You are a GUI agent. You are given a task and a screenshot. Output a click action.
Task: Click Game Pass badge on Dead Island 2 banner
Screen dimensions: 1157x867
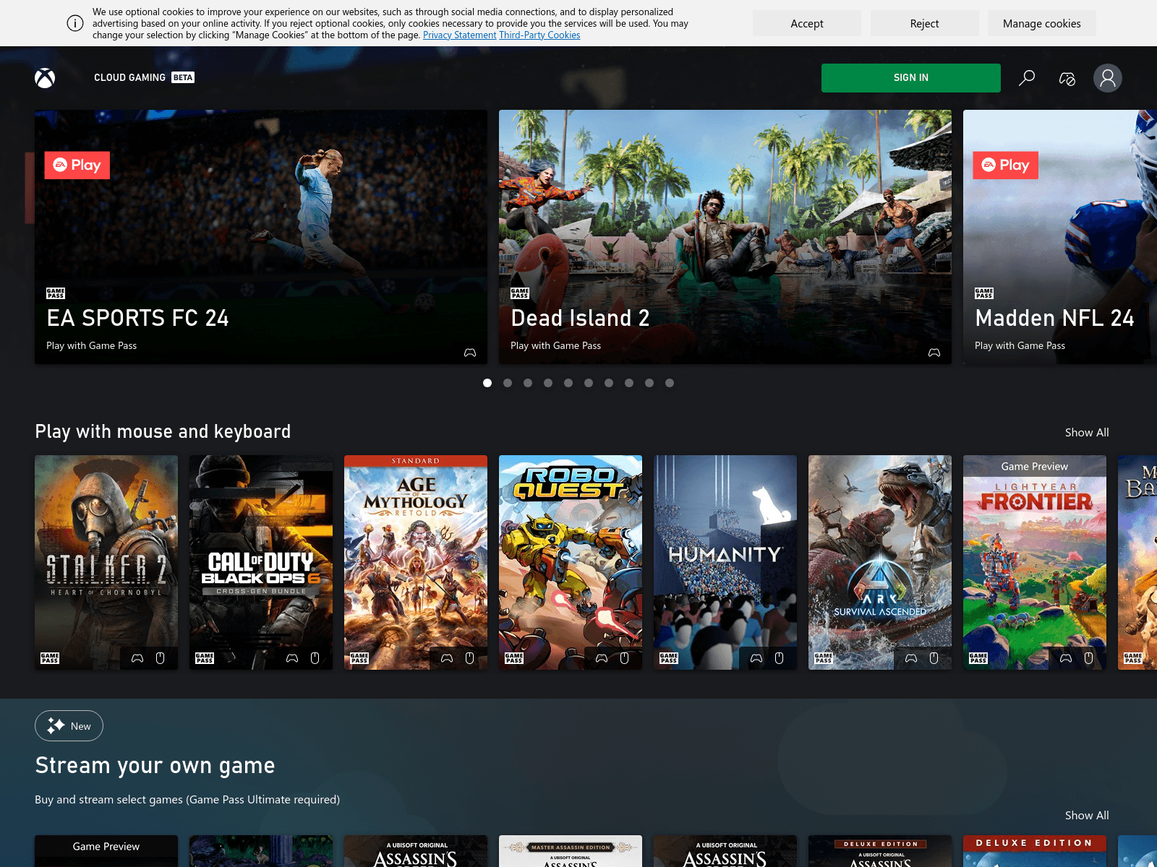pyautogui.click(x=520, y=293)
